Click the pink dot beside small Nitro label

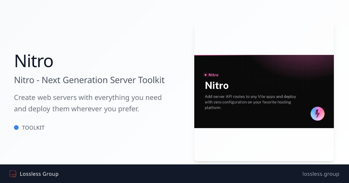coord(206,75)
